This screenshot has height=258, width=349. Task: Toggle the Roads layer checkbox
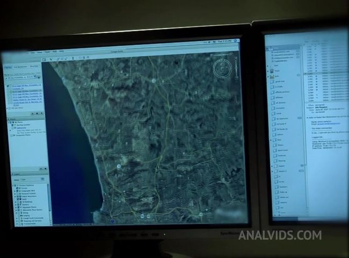[x=18, y=199]
